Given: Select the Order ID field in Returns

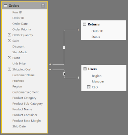Looking at the screenshot, I should coord(97,31).
